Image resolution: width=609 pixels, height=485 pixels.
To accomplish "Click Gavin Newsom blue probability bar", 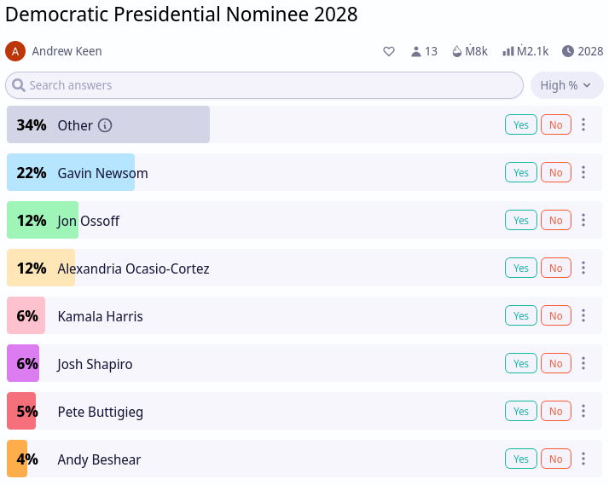I will pyautogui.click(x=71, y=172).
